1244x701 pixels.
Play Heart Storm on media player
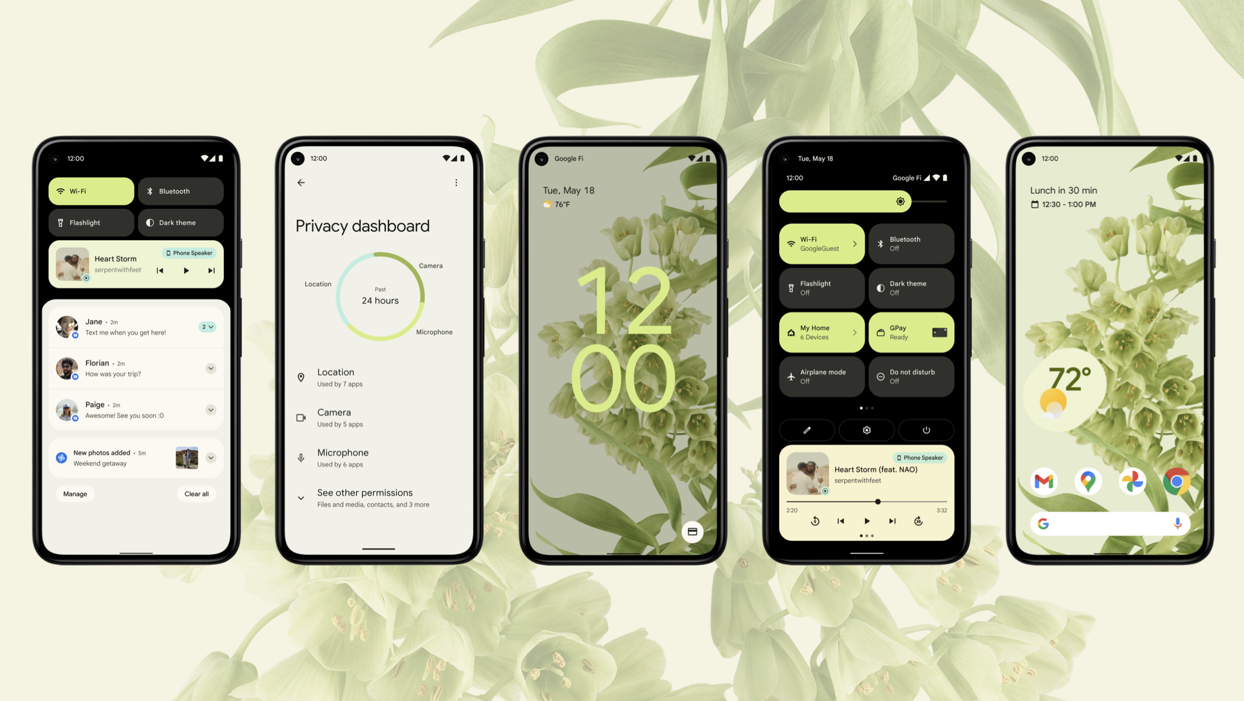[x=184, y=270]
